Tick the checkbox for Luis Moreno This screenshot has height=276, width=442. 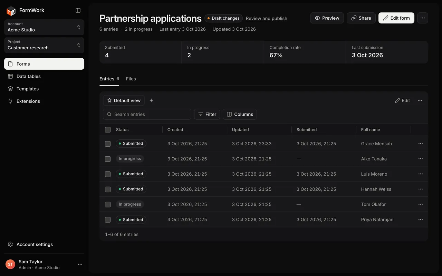click(108, 174)
